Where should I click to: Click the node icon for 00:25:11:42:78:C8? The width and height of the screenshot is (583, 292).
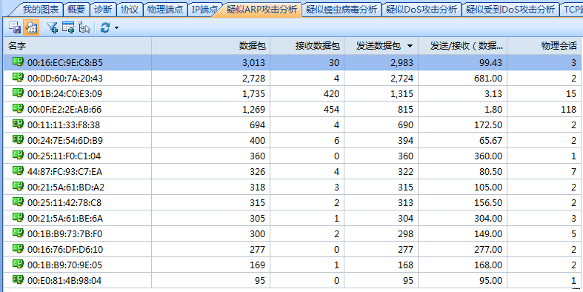(x=19, y=202)
